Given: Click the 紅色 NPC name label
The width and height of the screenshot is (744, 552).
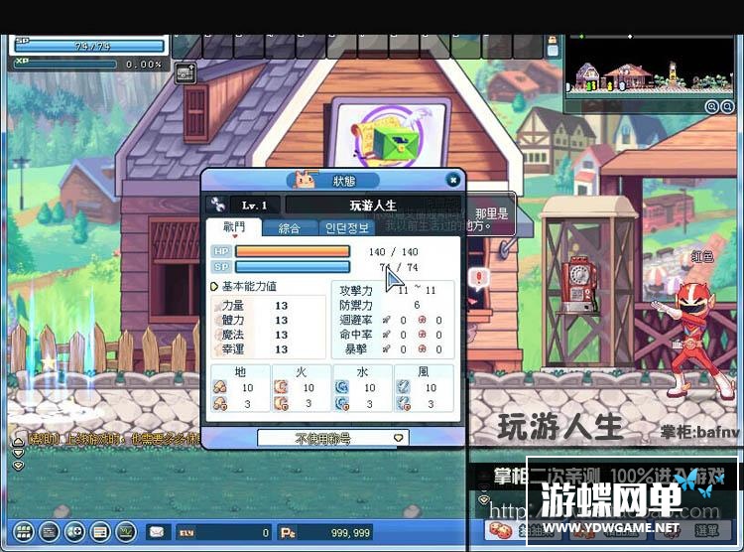Looking at the screenshot, I should pyautogui.click(x=701, y=257).
